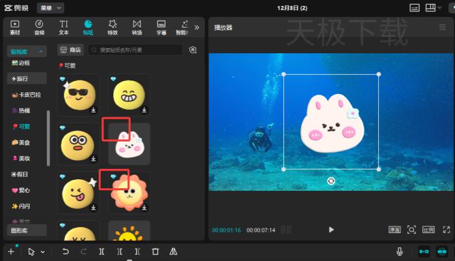Viewport: 455px width, 261px height.
Task: Click the 商店 store button
Action: click(71, 49)
